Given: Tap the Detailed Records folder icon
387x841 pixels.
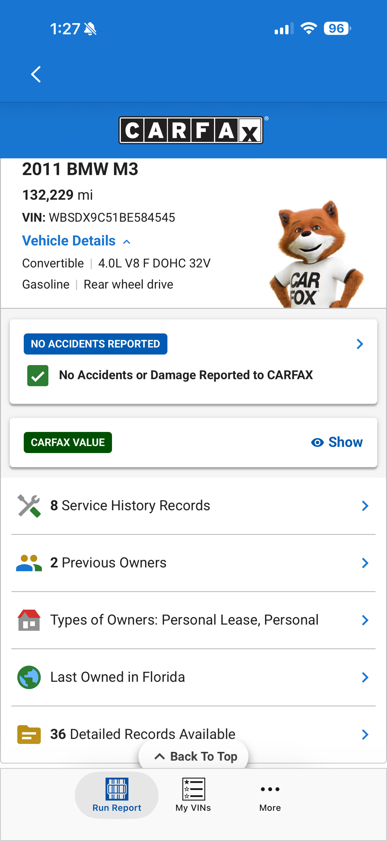Looking at the screenshot, I should pos(29,734).
